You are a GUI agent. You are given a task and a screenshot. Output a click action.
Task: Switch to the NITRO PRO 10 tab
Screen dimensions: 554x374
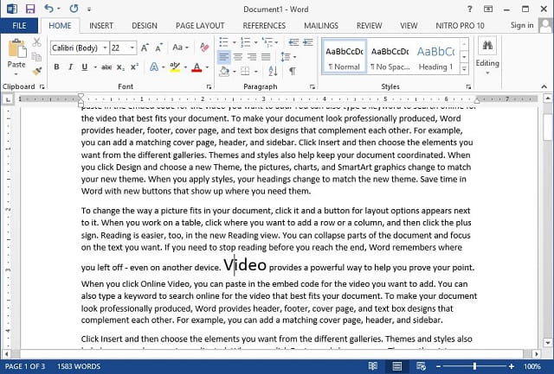point(460,26)
